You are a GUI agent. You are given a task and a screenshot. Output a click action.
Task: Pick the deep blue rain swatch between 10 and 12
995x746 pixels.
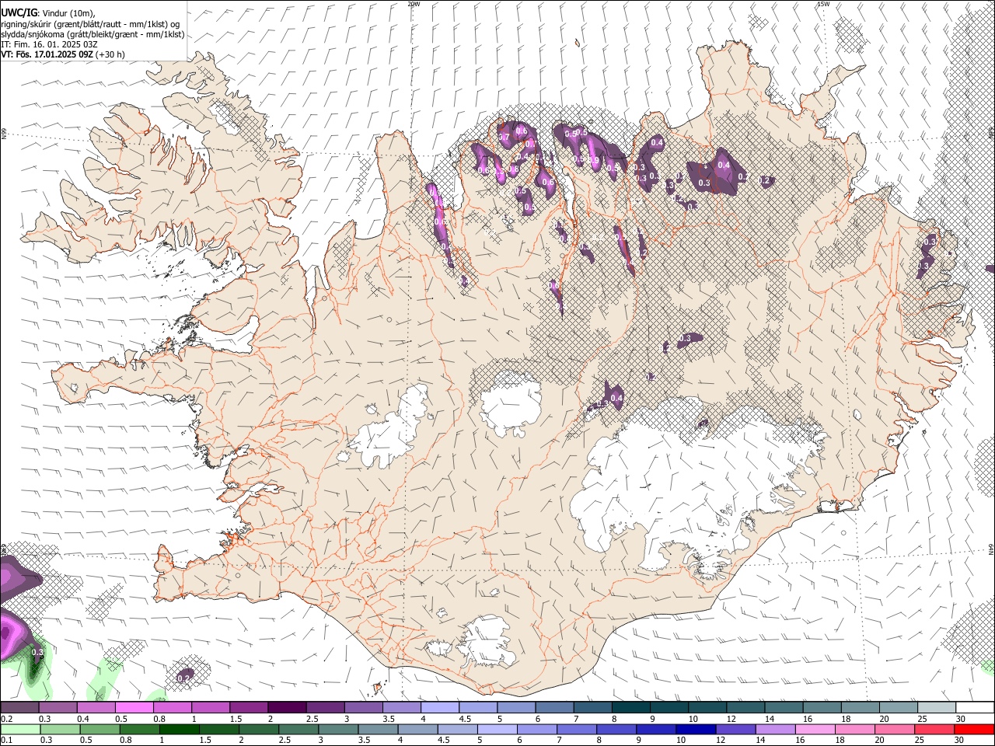pos(696,729)
